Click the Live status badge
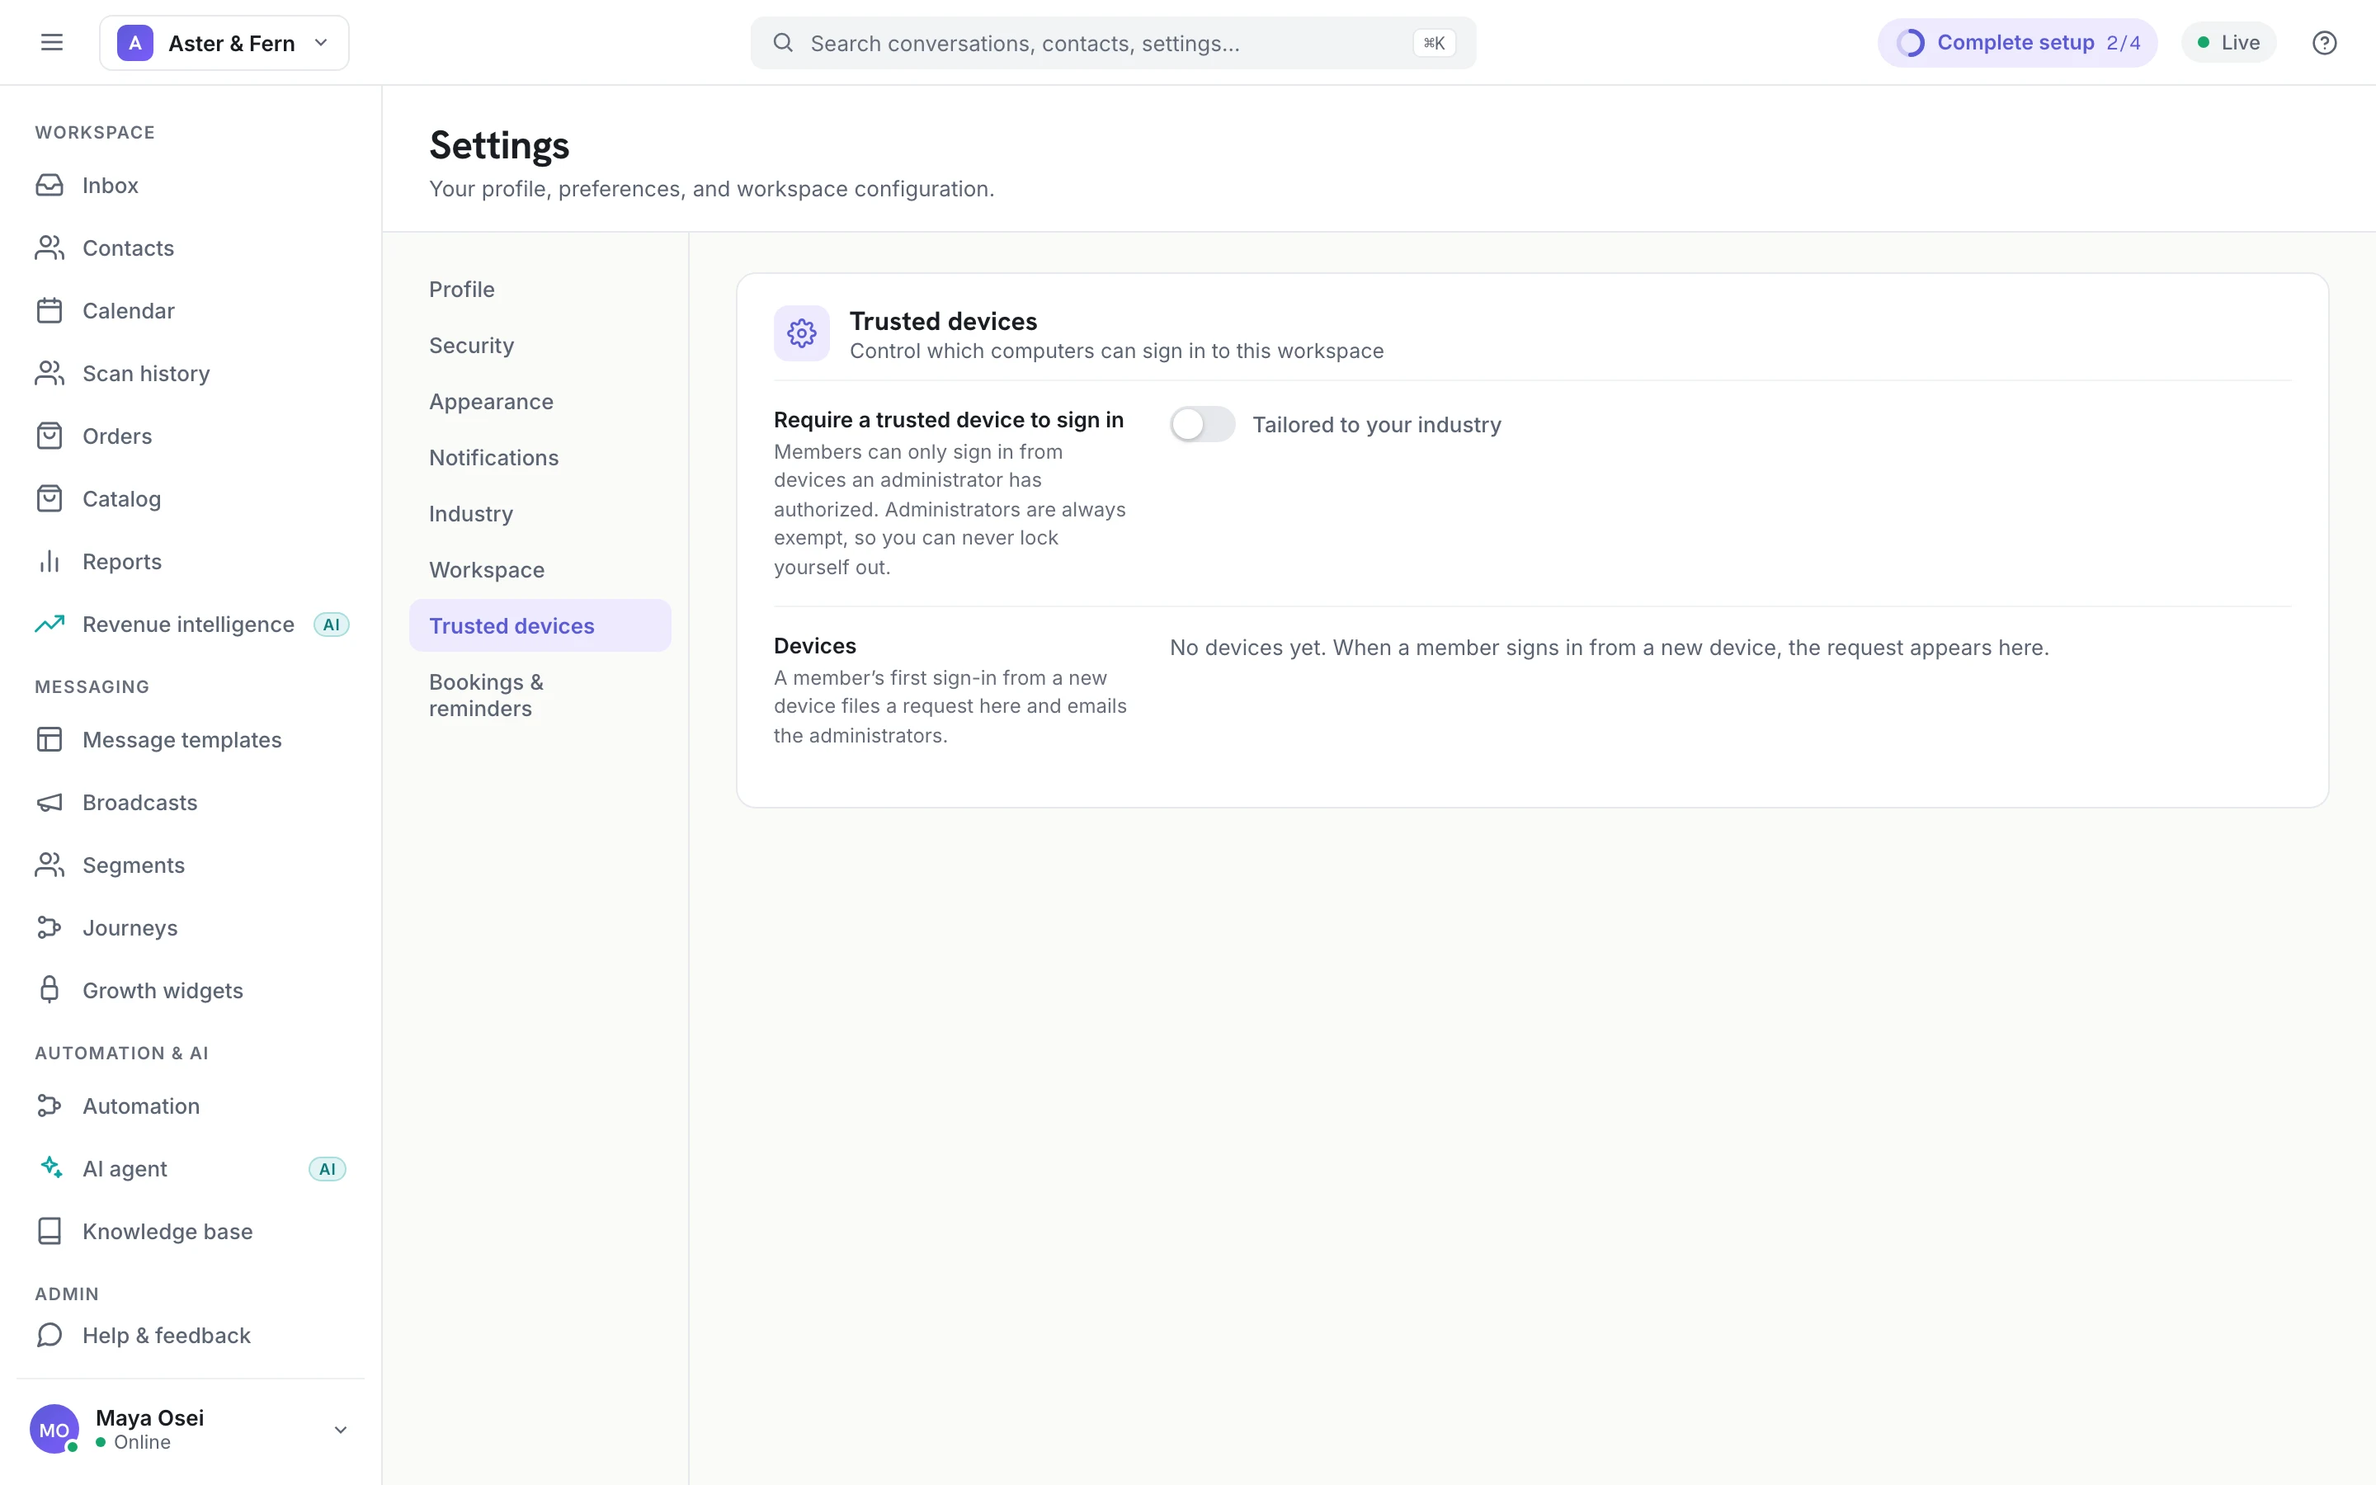The height and width of the screenshot is (1485, 2376). tap(2228, 43)
